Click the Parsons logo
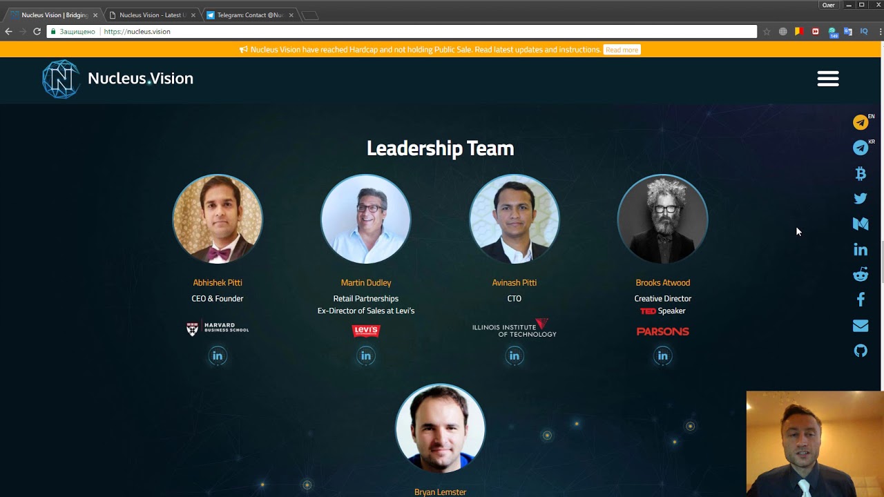This screenshot has width=884, height=497. coord(663,331)
